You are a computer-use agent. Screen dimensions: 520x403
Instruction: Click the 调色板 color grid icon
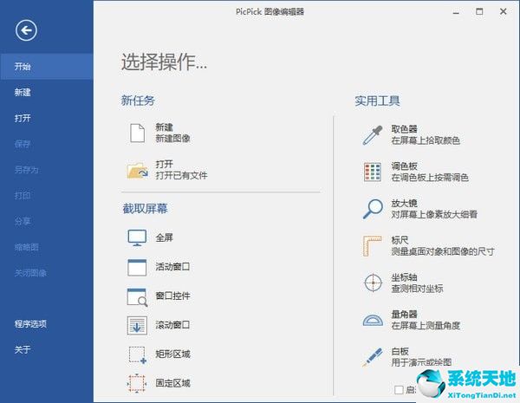point(373,172)
